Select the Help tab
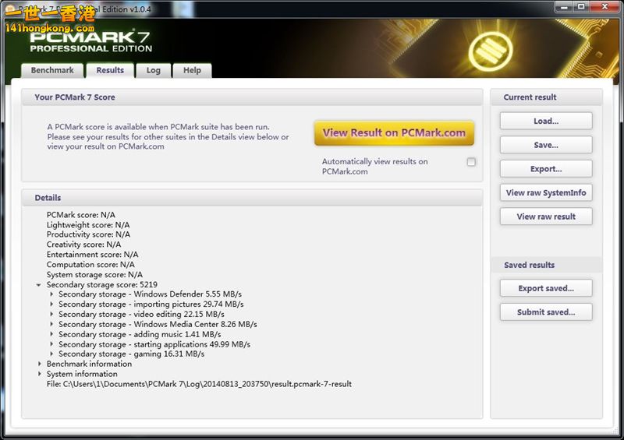This screenshot has height=440, width=624. (x=192, y=70)
